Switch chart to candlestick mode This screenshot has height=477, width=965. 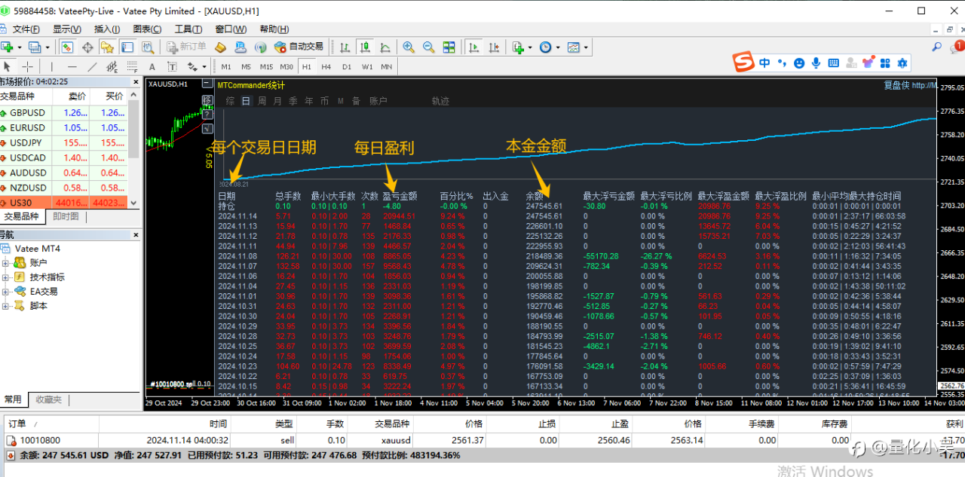365,47
